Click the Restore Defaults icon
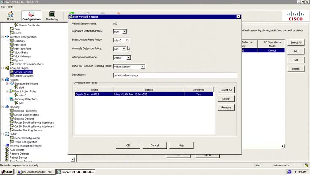The image size is (310, 175). [x=7, y=153]
